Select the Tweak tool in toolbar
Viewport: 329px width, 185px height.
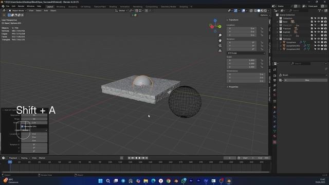tap(4, 15)
